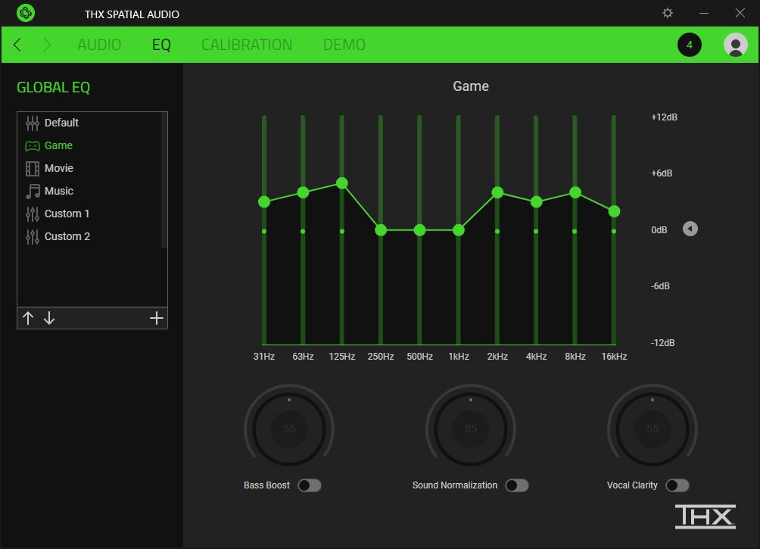The height and width of the screenshot is (549, 760).
Task: Switch to the AUDIO tab
Action: (99, 45)
